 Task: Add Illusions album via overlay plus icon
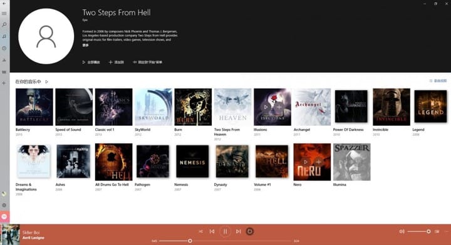tap(279, 107)
